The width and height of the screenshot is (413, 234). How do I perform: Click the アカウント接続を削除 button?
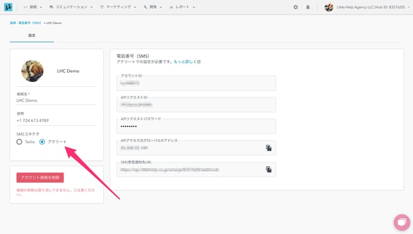tap(40, 178)
